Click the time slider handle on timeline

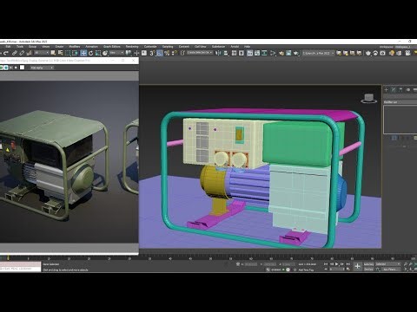[8, 257]
